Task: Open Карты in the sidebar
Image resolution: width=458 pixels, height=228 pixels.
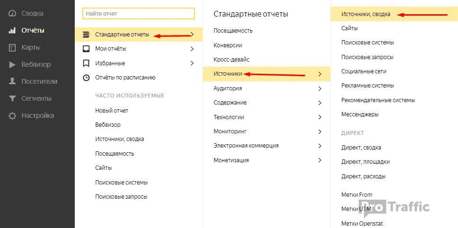Action: (x=31, y=48)
